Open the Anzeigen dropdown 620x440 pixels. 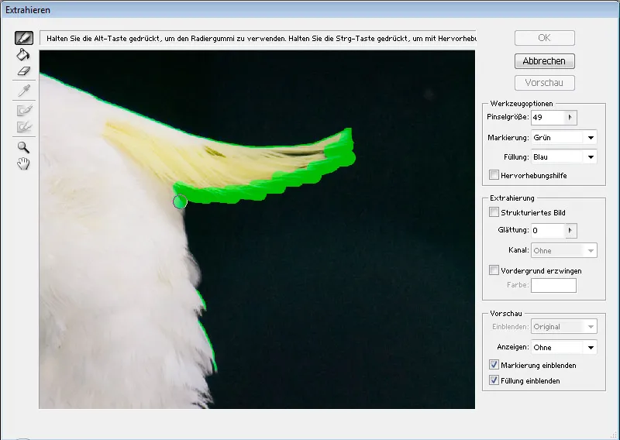click(564, 347)
